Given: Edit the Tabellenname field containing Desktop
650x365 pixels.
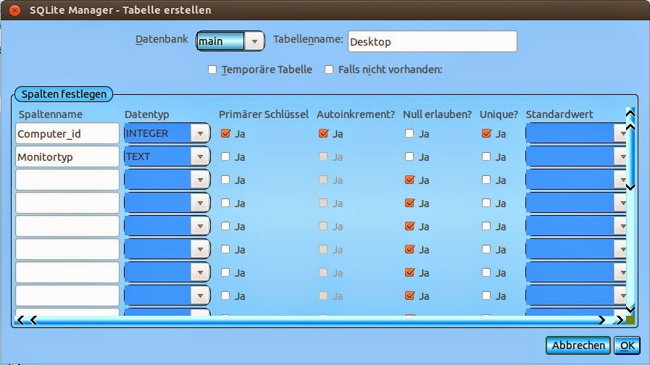Looking at the screenshot, I should coord(433,41).
